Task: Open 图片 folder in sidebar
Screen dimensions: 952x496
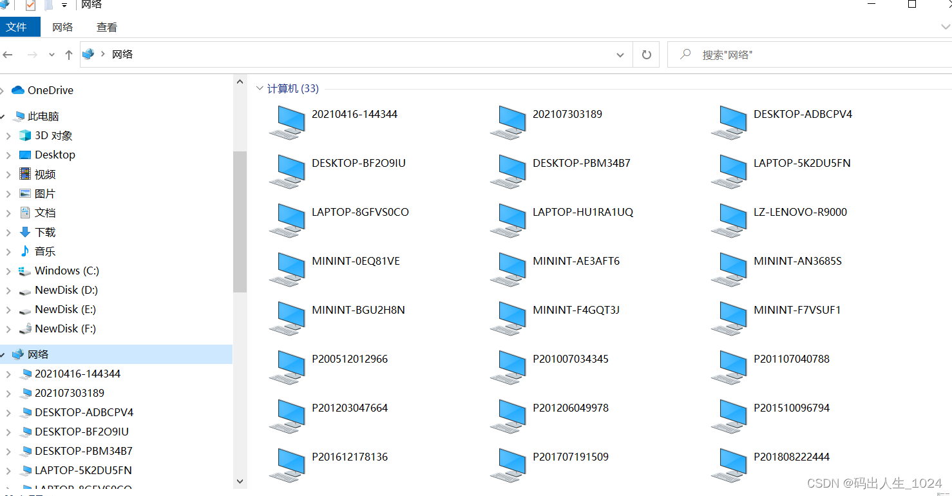Action: click(x=37, y=194)
